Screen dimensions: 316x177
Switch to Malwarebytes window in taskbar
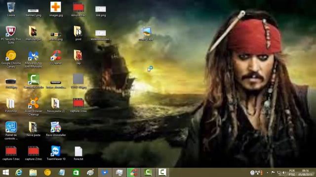point(105,173)
